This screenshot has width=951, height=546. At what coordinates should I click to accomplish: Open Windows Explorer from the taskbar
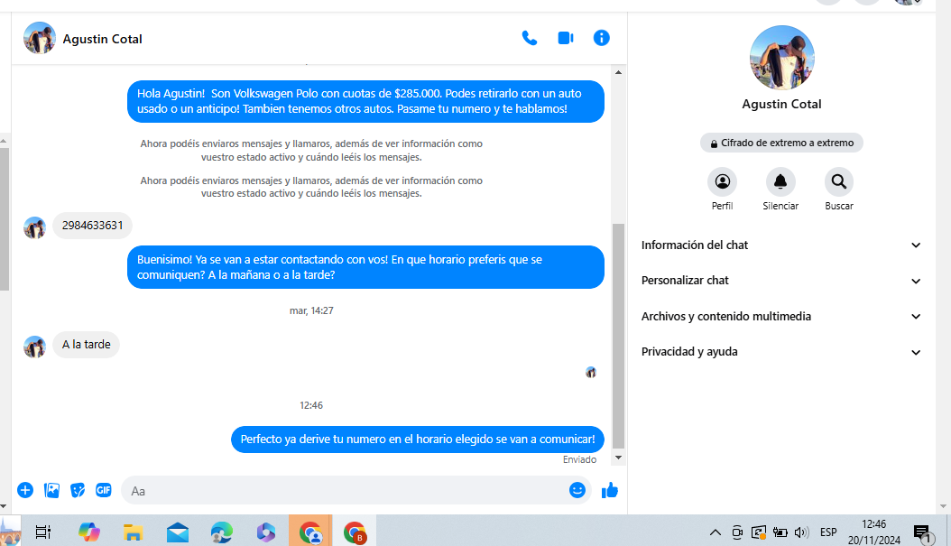point(134,532)
